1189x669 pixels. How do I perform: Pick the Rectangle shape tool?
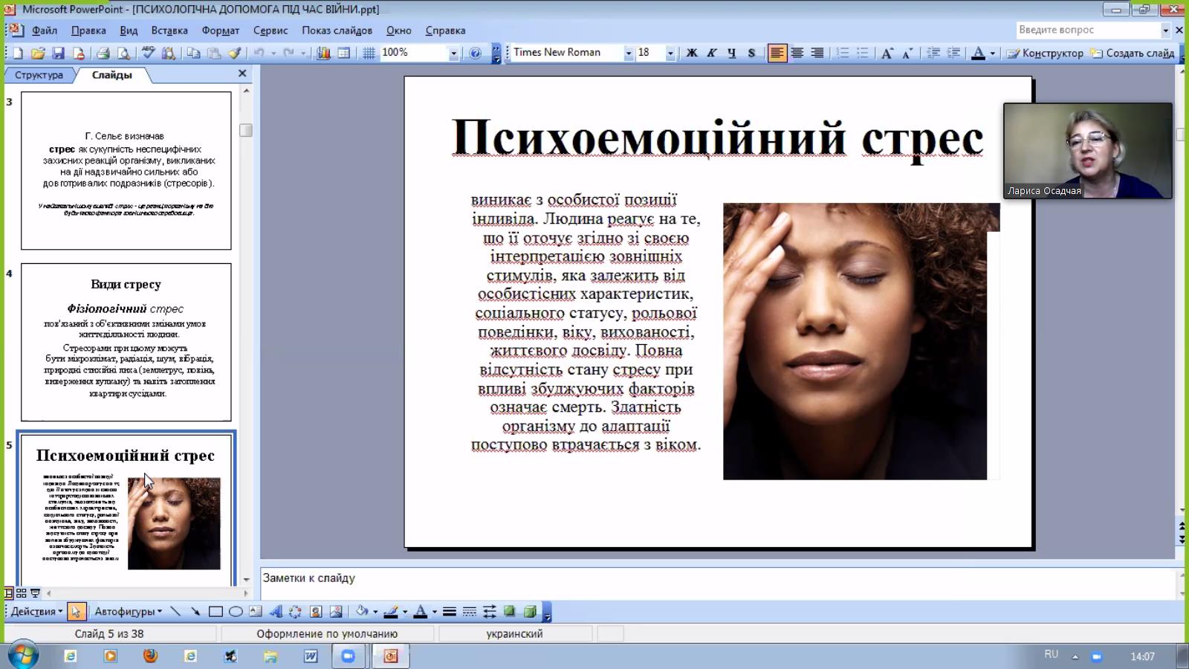point(216,612)
